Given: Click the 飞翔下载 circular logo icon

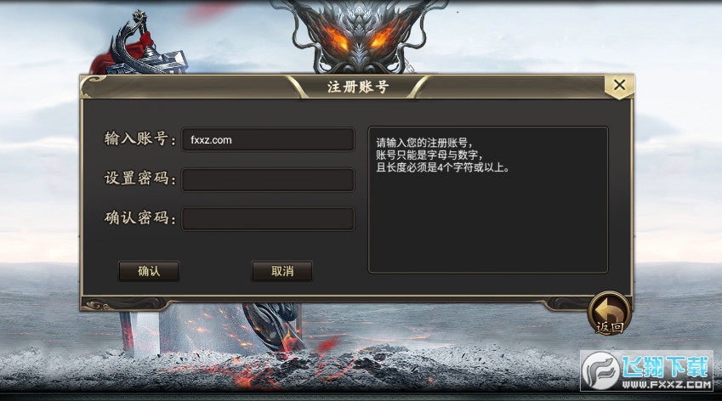Looking at the screenshot, I should coord(601,370).
